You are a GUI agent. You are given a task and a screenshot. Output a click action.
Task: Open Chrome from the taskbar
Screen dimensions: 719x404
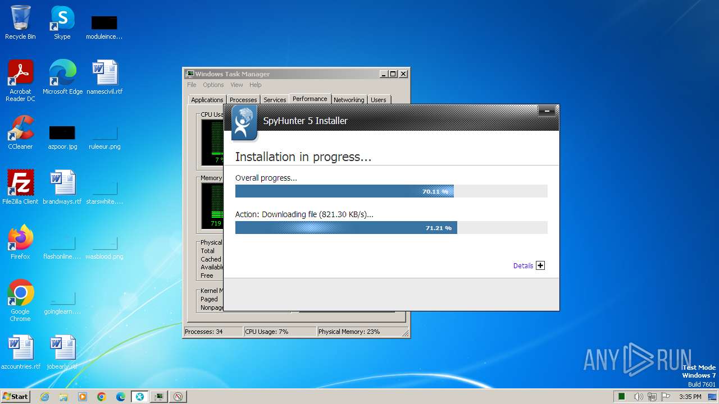[102, 397]
